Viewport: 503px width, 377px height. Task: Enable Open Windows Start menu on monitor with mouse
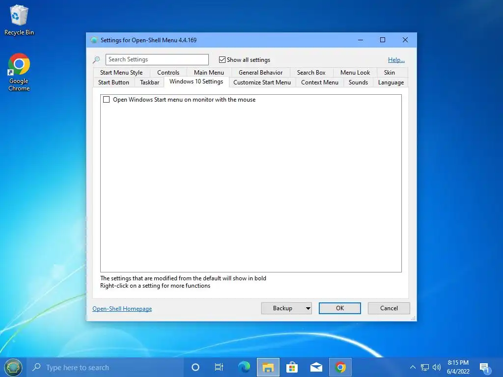(106, 100)
